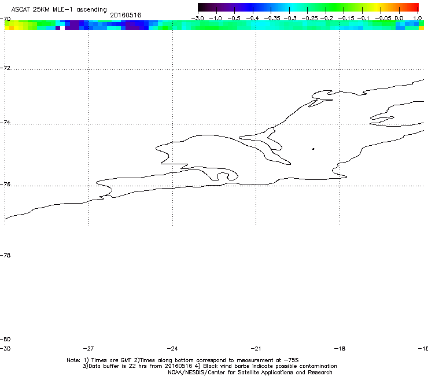Click the white missing-data cell in the top strip
Viewport: 428px width, 376px height.
point(62,28)
